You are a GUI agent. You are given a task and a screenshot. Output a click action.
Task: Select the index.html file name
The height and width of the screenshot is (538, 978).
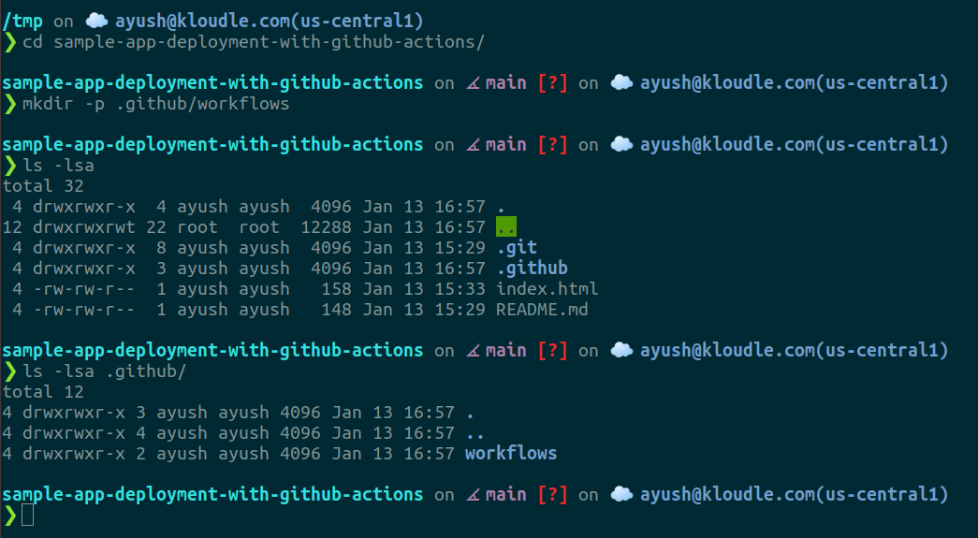547,289
